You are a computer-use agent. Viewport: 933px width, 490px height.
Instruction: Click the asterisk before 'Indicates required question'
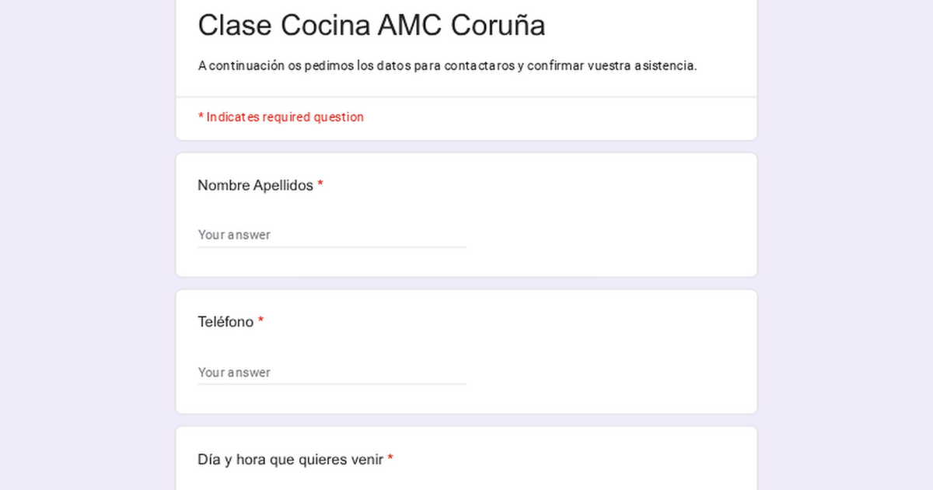coord(201,117)
